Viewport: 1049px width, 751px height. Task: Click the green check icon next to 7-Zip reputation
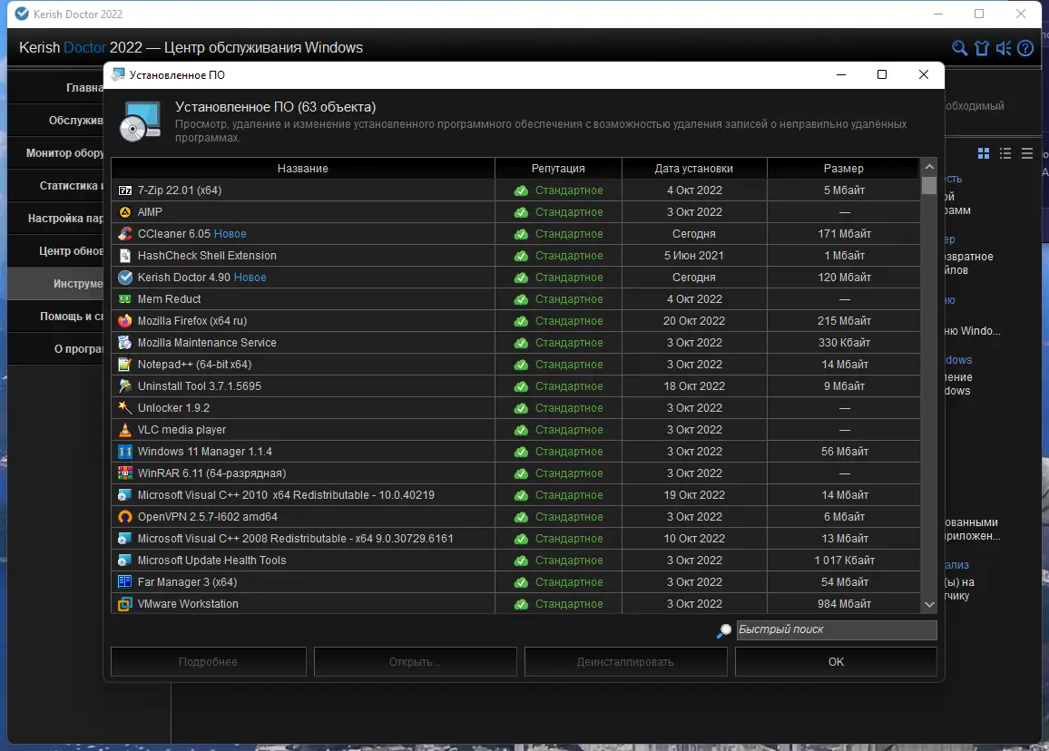tap(521, 191)
